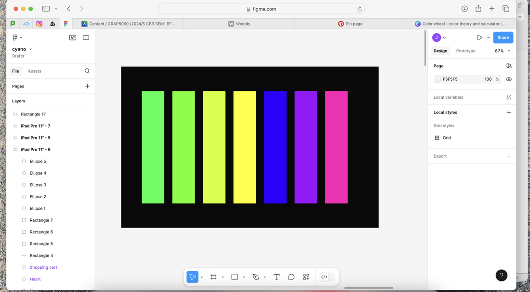530x292 pixels.
Task: Open the Move tool options chevron
Action: 202,277
